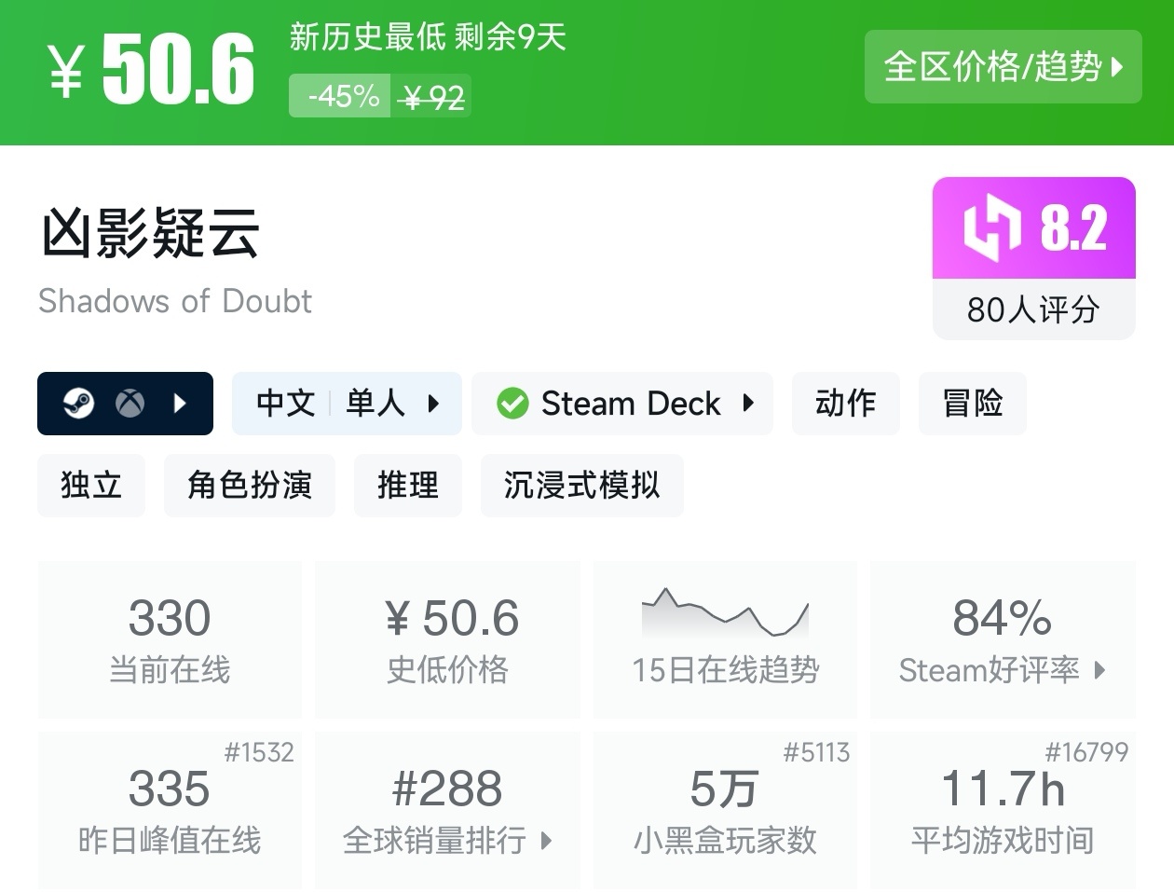
Task: Click the subtitle Shadows of Doubt
Action: coord(175,301)
